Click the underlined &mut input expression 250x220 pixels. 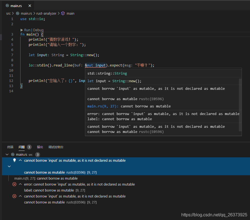(95, 65)
